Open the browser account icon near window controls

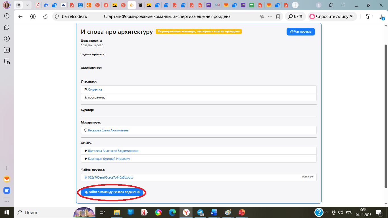coord(319,5)
